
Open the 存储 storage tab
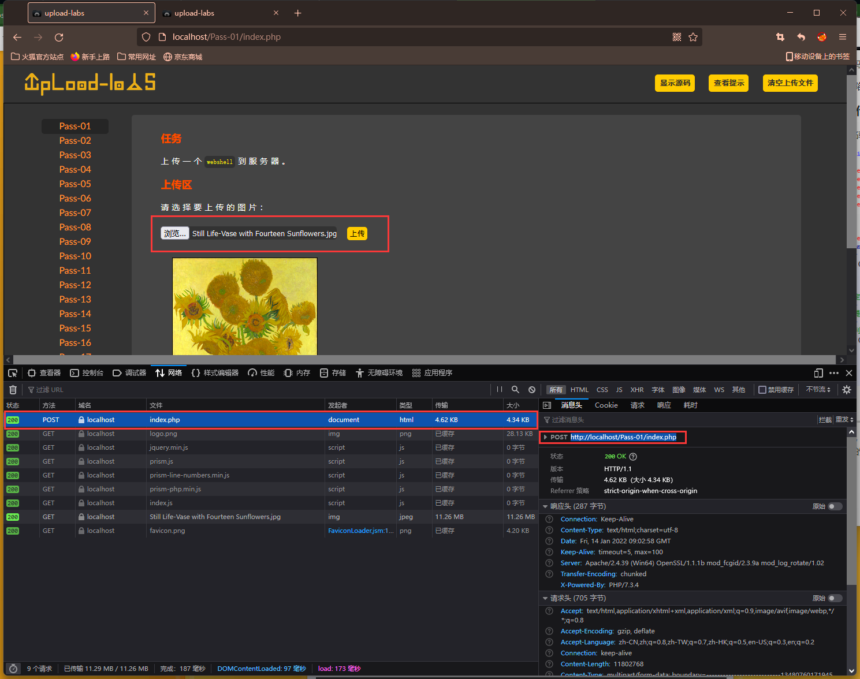(333, 373)
